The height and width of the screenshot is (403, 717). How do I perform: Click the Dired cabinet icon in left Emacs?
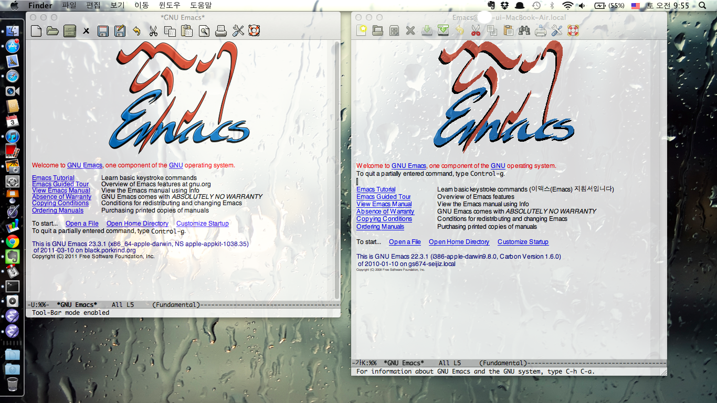tap(69, 31)
